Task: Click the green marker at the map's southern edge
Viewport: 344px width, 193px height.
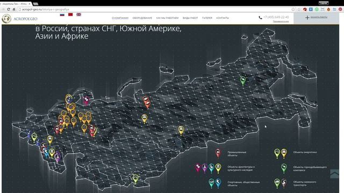Action: [135, 179]
